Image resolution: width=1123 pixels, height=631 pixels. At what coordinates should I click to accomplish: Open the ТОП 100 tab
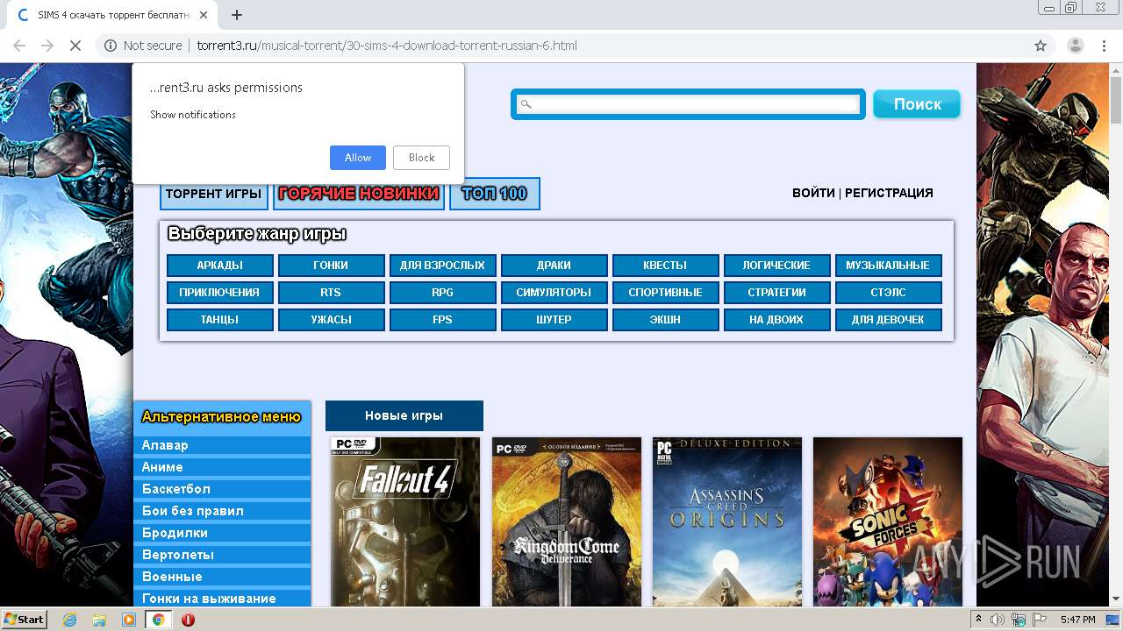pos(494,194)
